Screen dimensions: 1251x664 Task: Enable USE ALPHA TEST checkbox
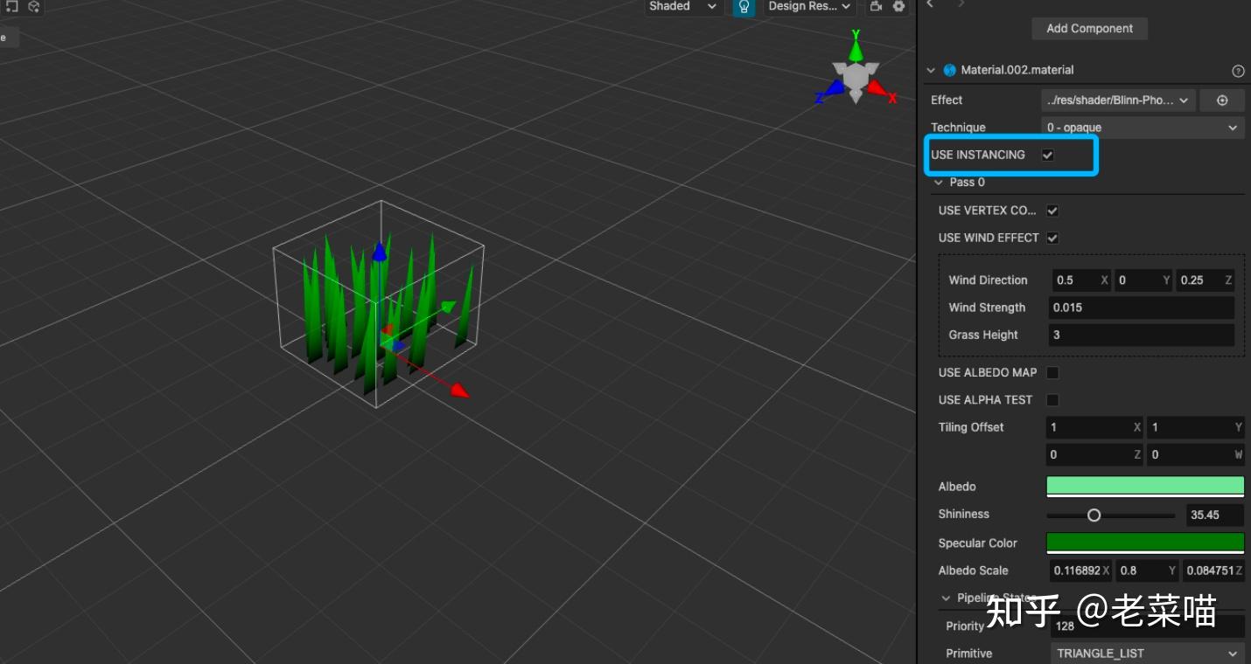click(1052, 400)
